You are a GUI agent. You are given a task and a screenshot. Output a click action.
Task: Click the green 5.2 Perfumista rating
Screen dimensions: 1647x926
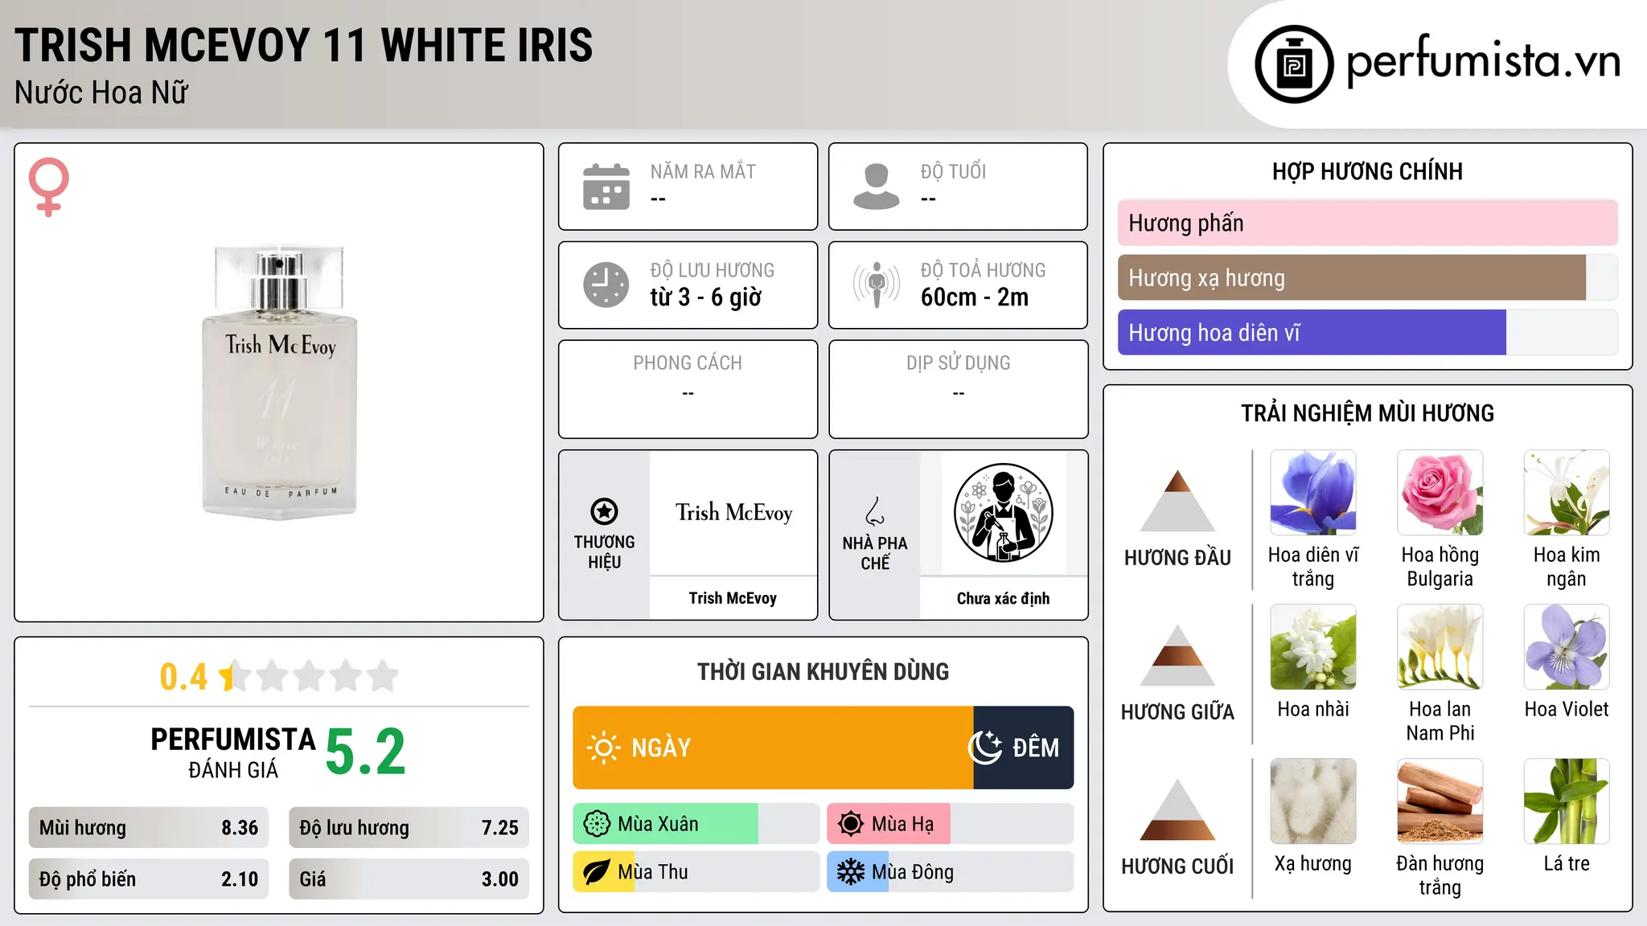point(366,752)
